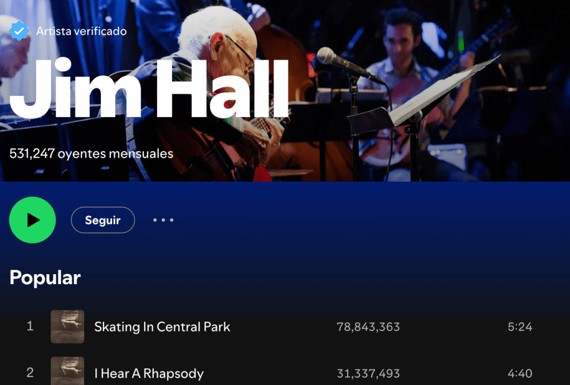
Task: Click the Popular section heading
Action: 45,278
